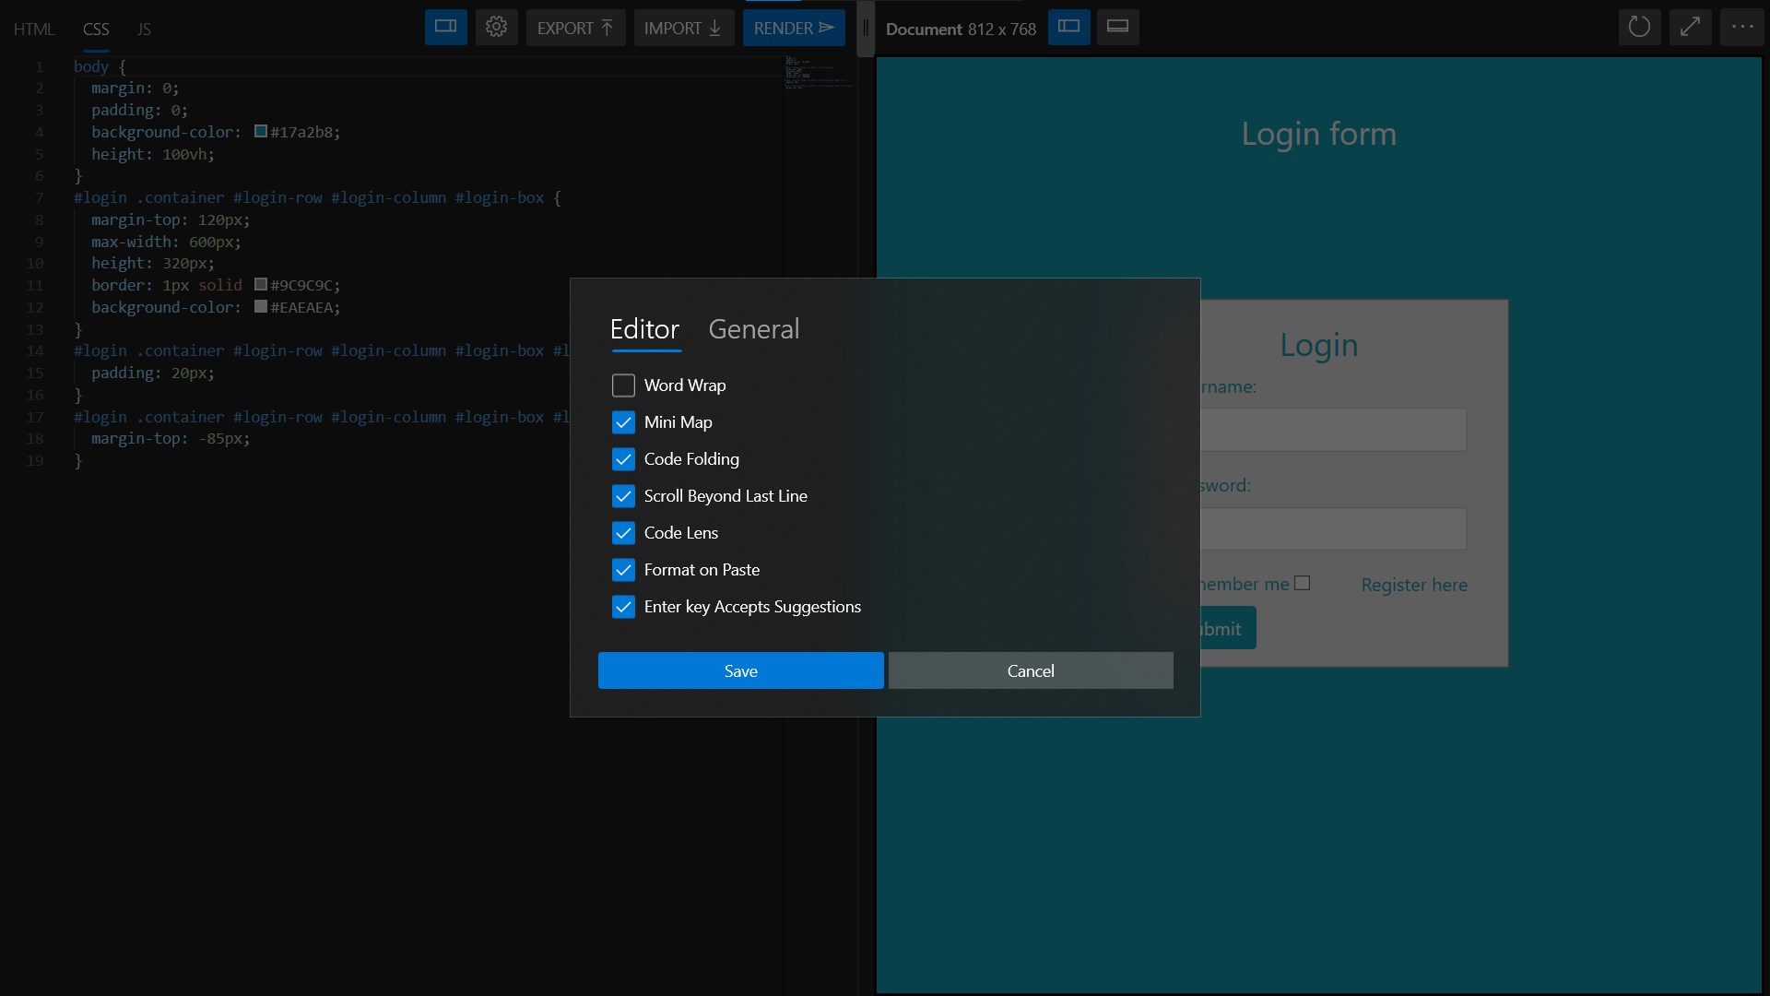
Task: Toggle the side panel layout icon left of the gear
Action: point(445,28)
